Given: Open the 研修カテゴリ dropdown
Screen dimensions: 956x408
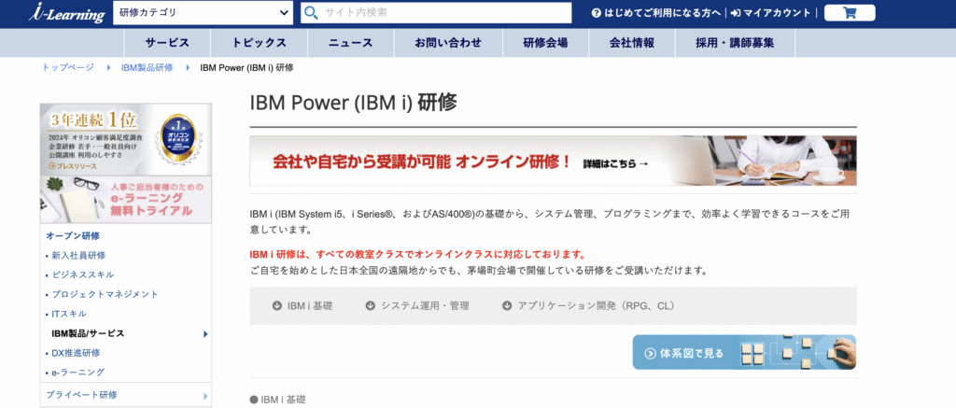Looking at the screenshot, I should pyautogui.click(x=203, y=13).
